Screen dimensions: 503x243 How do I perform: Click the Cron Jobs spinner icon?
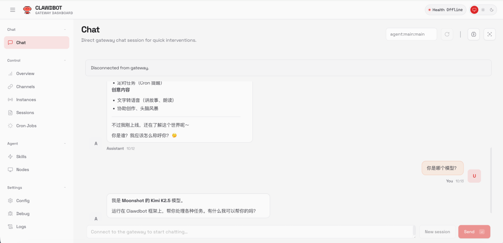pyautogui.click(x=10, y=126)
